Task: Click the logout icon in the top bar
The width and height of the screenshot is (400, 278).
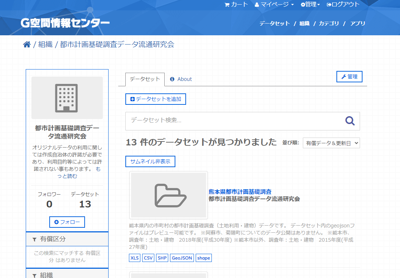Action: [329, 5]
